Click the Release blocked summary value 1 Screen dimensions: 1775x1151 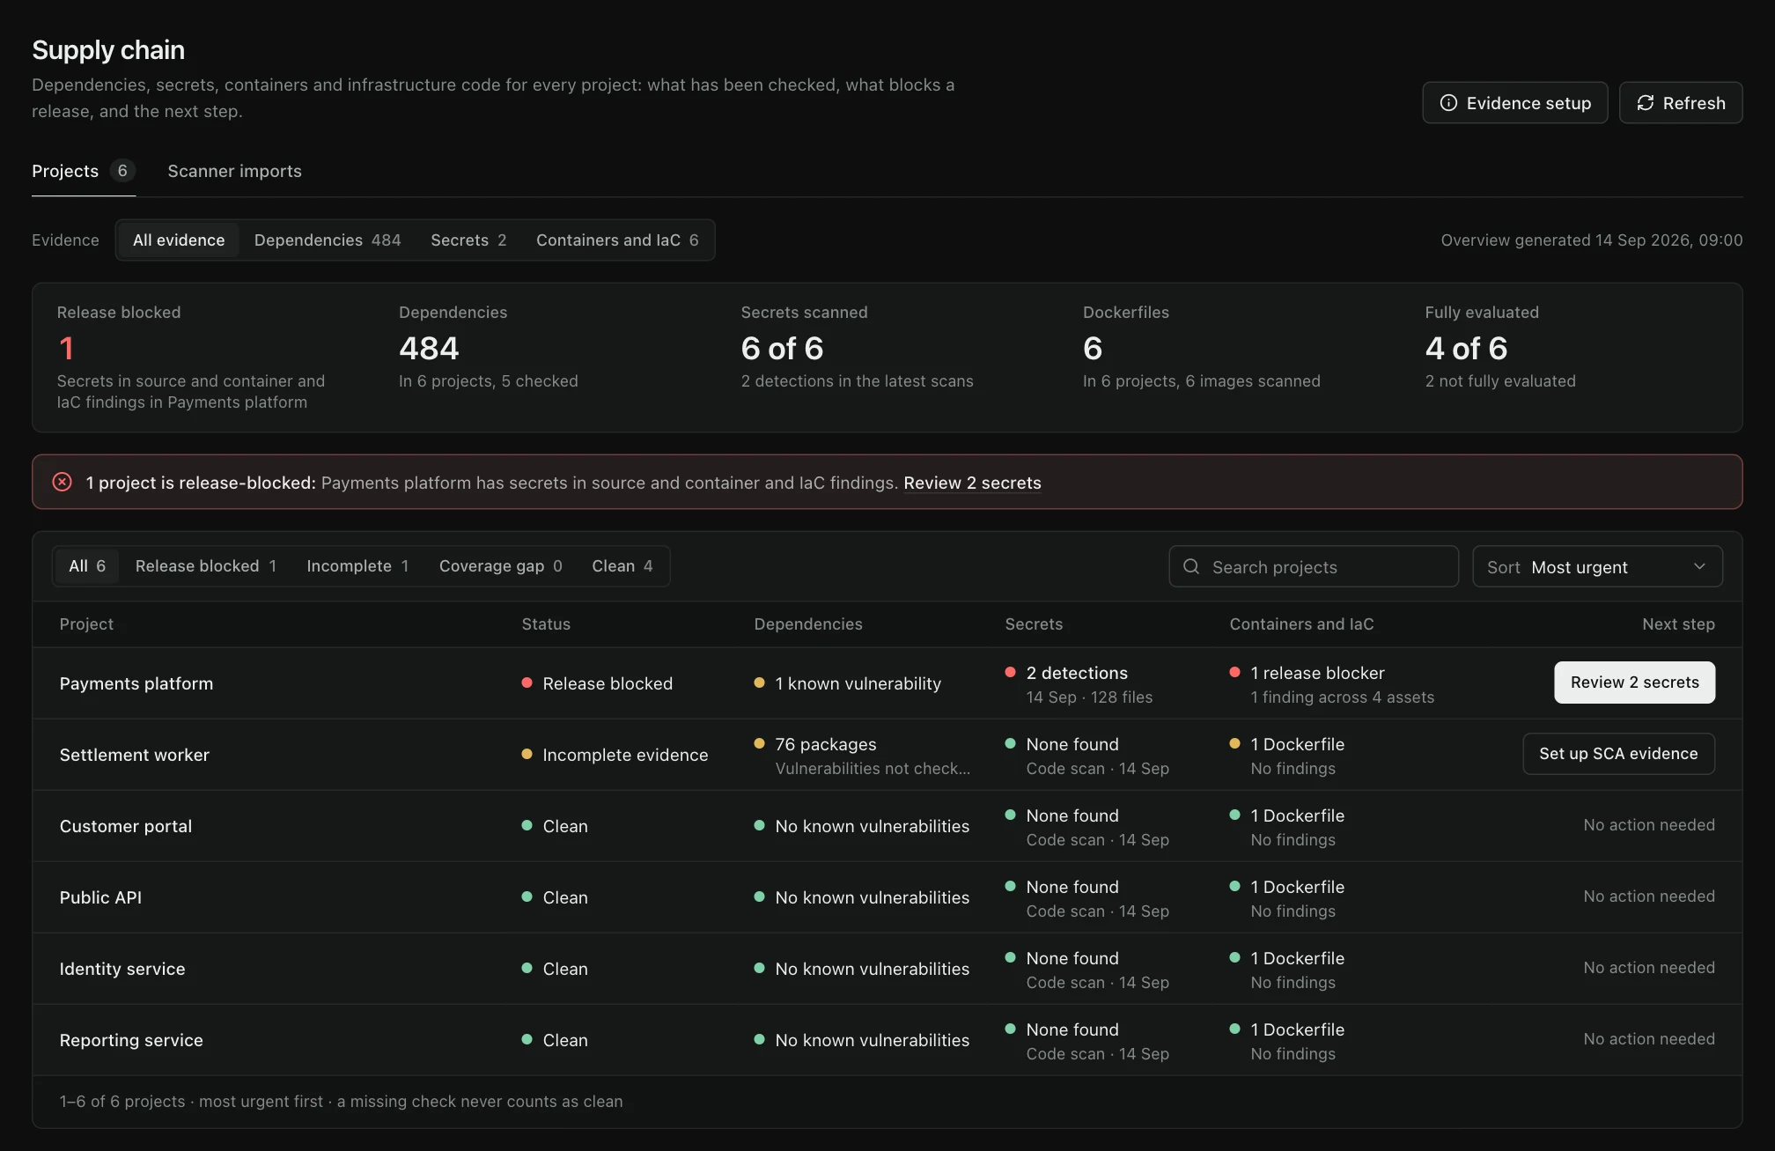click(66, 349)
